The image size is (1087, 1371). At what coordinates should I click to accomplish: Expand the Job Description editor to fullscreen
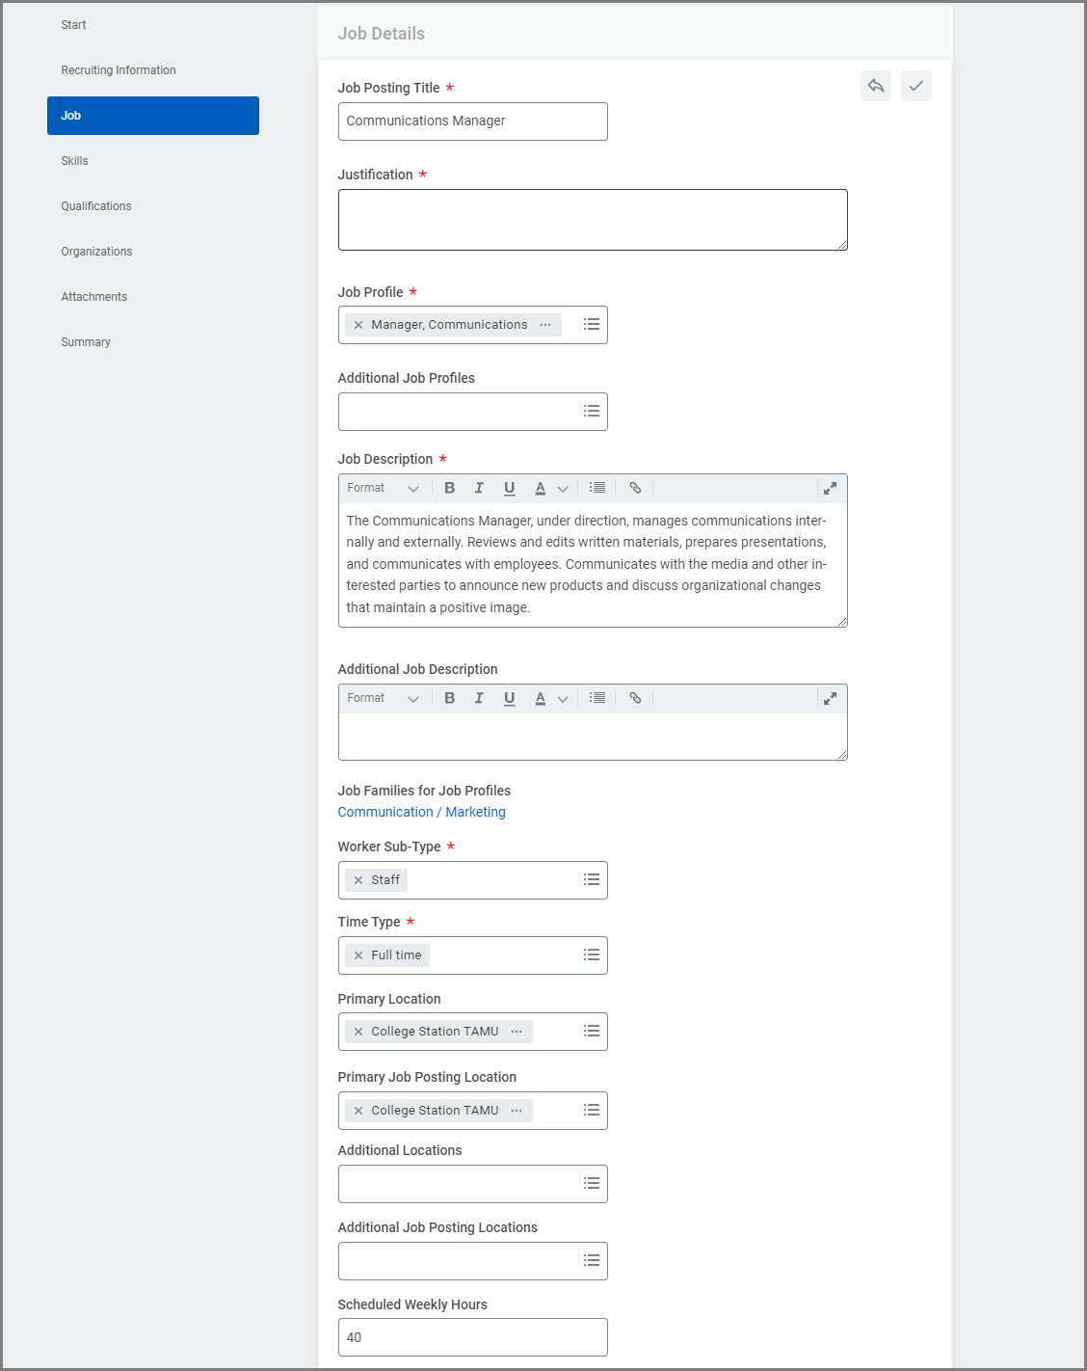click(829, 489)
